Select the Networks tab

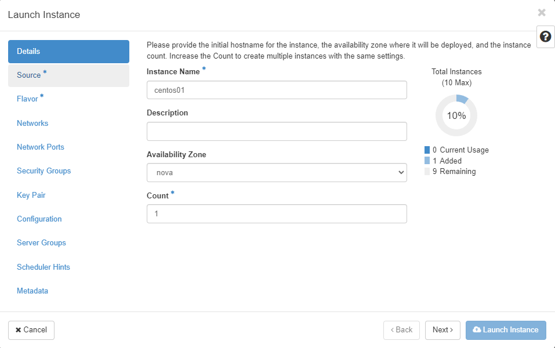[32, 123]
